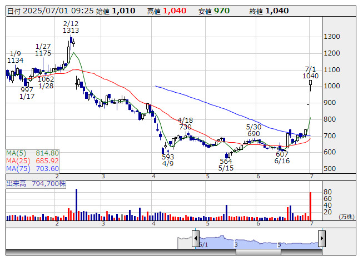Click the tall red volume bar at July
The width and height of the screenshot is (363, 261).
click(310, 206)
